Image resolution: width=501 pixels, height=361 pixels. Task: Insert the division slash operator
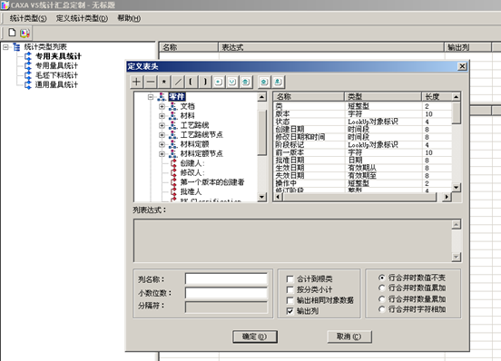point(178,82)
